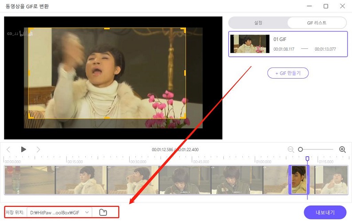Click the top-right crop corner handle

(x=183, y=30)
